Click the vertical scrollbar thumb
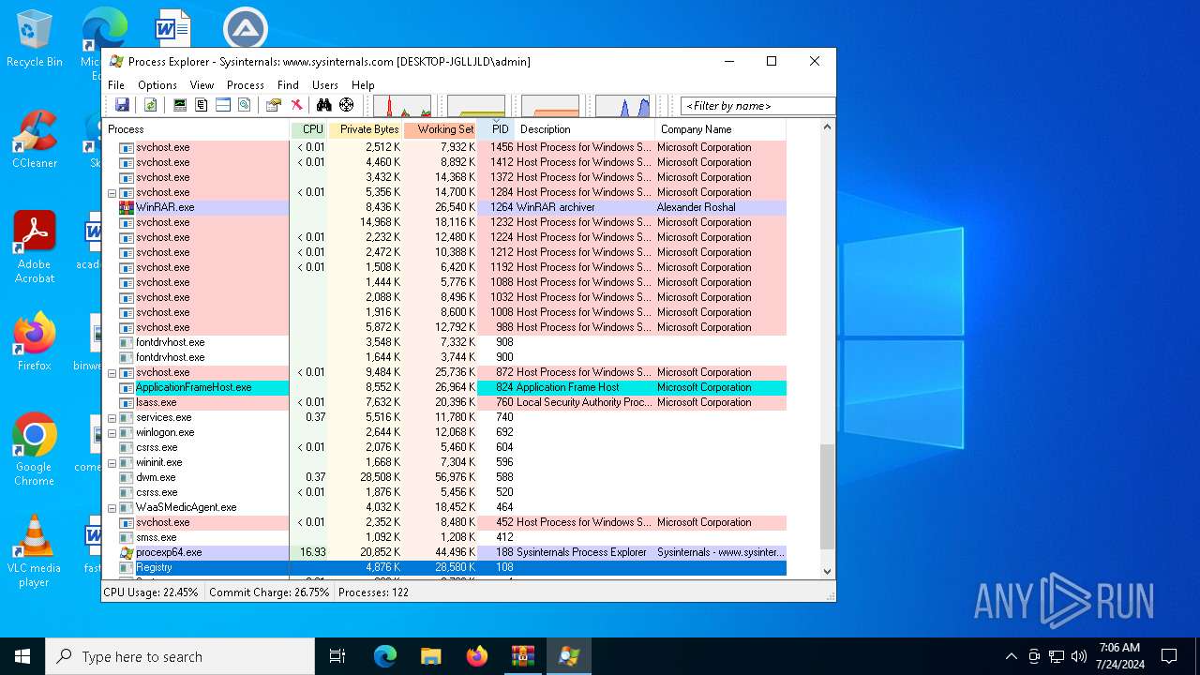This screenshot has height=675, width=1200. click(x=827, y=497)
